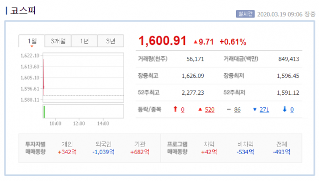This screenshot has height=181, width=319.
Task: Click the intraday price chart area
Action: 83,77
